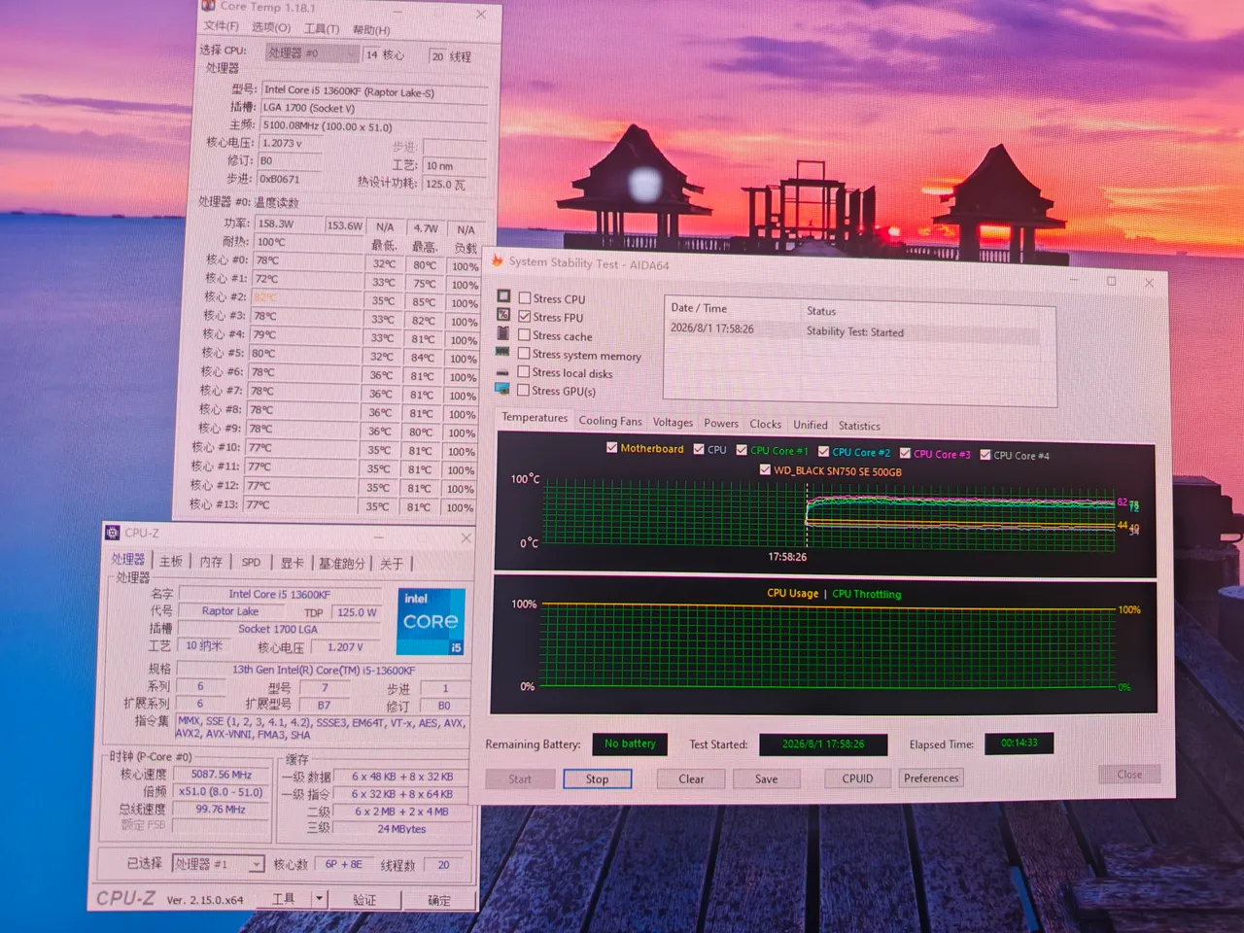Enable the Stress cache checkbox

click(x=525, y=335)
